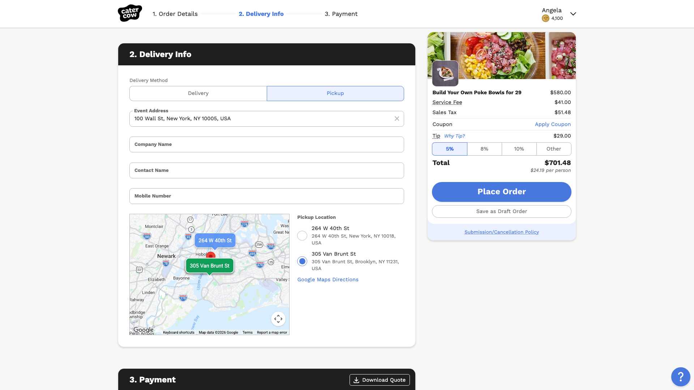This screenshot has width=694, height=390.
Task: Open the map Terms link
Action: [x=248, y=333]
